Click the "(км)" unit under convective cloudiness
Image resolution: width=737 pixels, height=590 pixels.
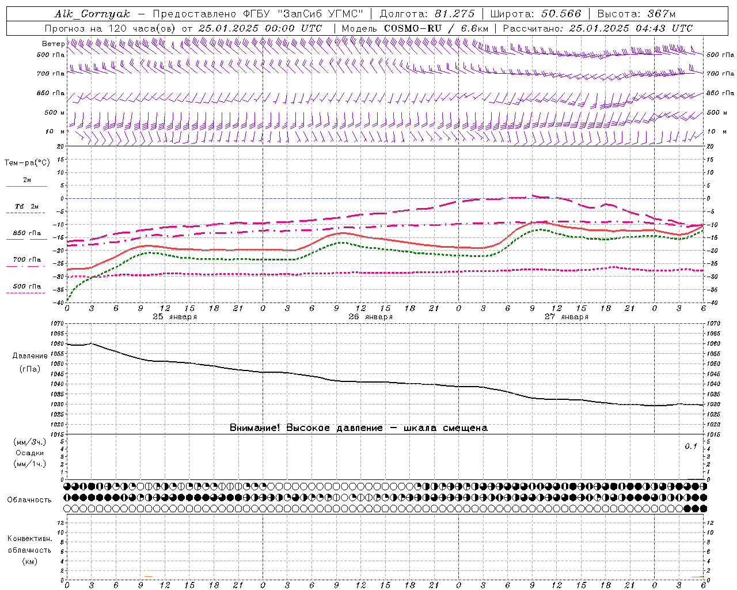30,561
